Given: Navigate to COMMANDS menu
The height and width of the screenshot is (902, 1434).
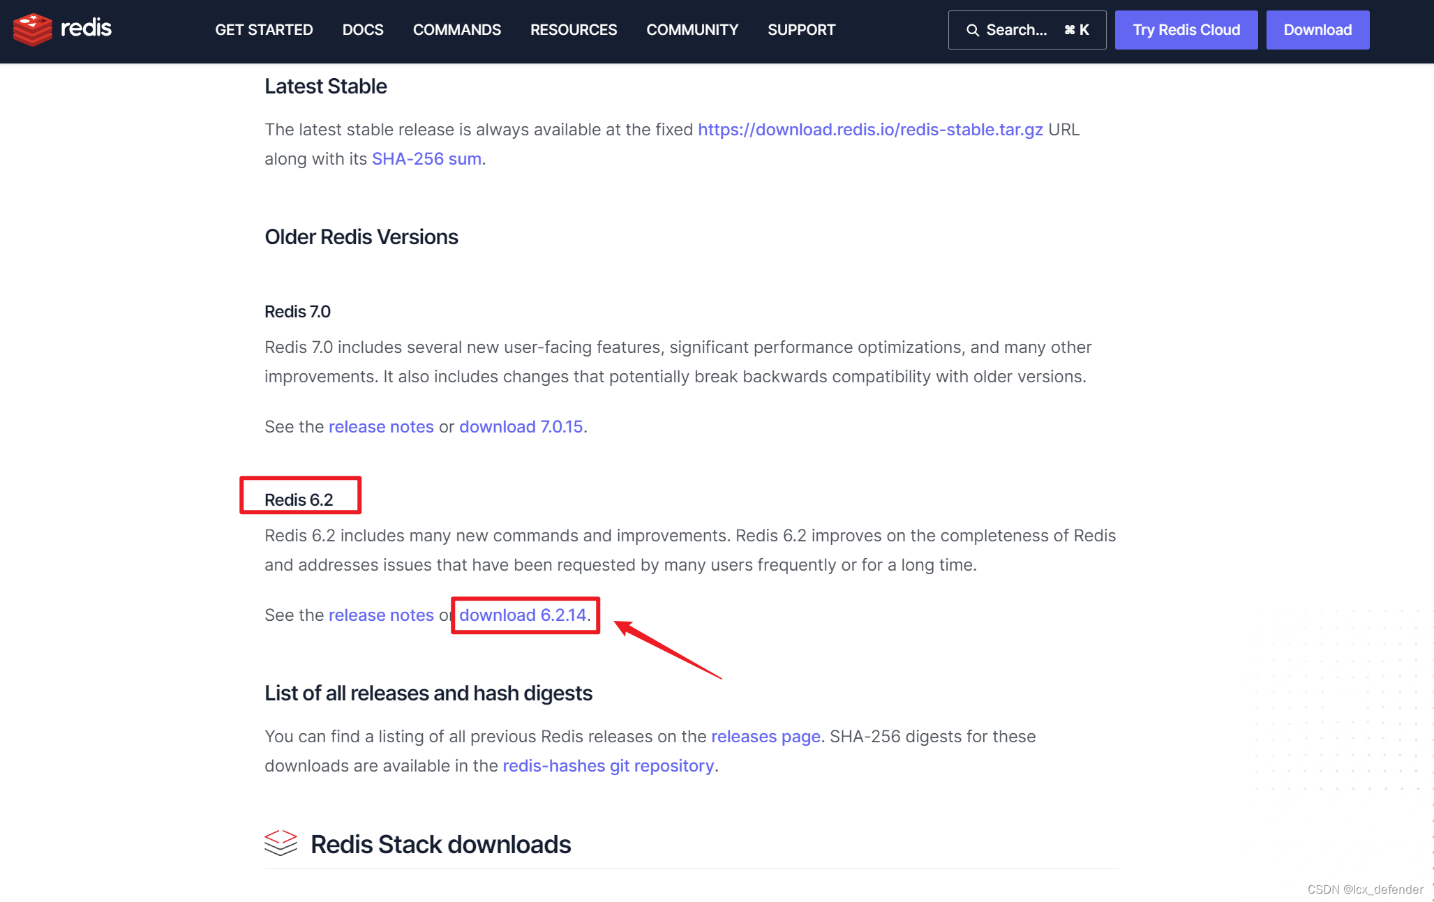Looking at the screenshot, I should 457,29.
